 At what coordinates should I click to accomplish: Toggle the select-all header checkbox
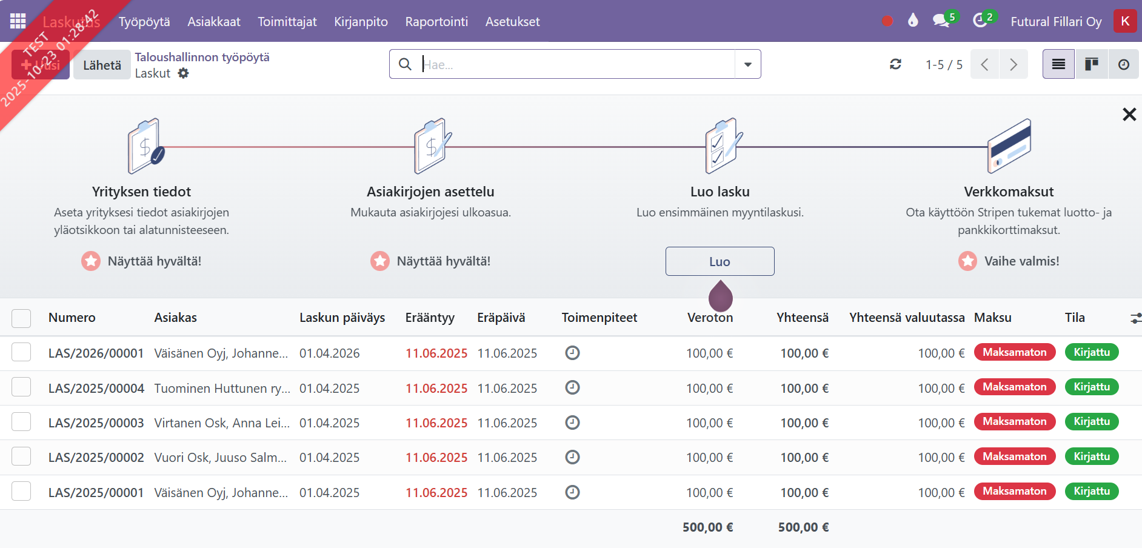21,318
